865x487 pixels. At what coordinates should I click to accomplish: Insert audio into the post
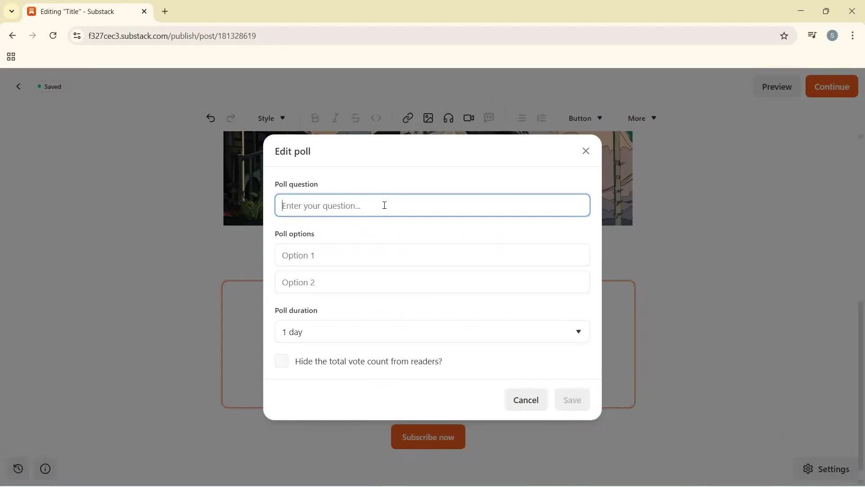click(x=448, y=118)
